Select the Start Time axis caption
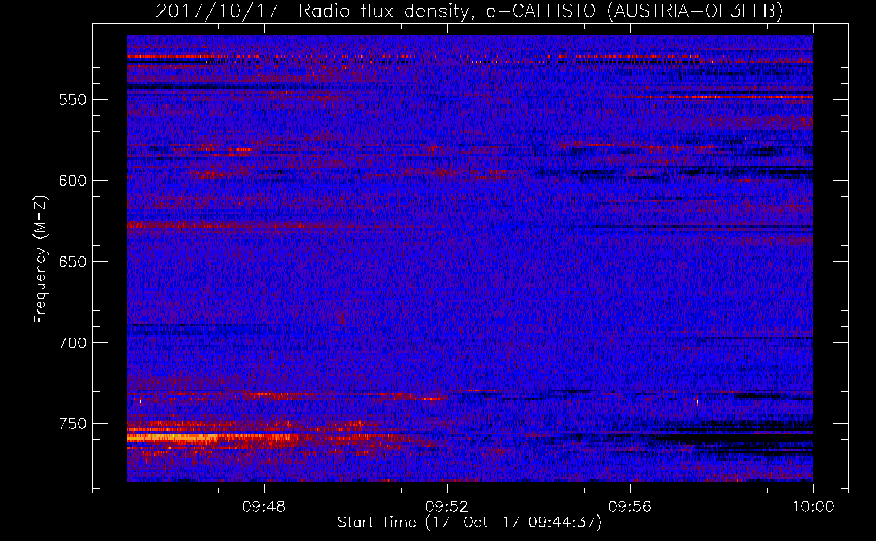This screenshot has height=541, width=876. (x=469, y=523)
